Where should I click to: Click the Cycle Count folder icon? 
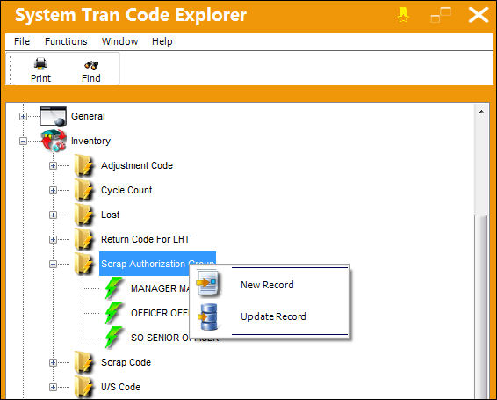pyautogui.click(x=83, y=190)
